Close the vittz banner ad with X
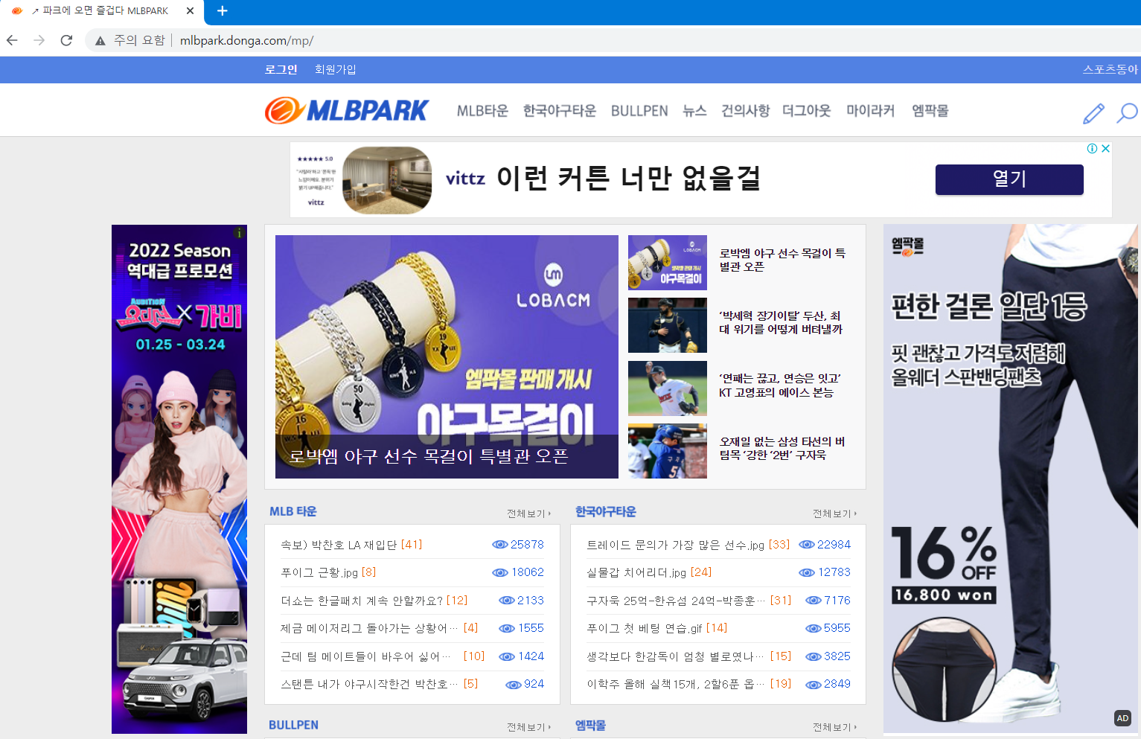 click(x=1106, y=148)
